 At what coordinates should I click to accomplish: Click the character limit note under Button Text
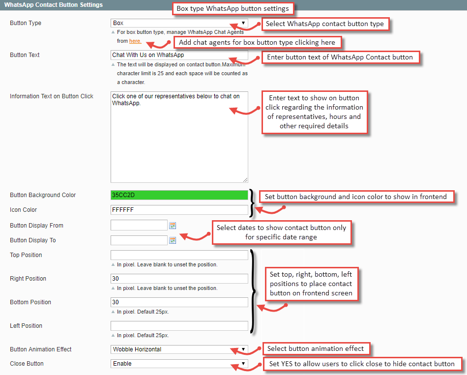[182, 73]
